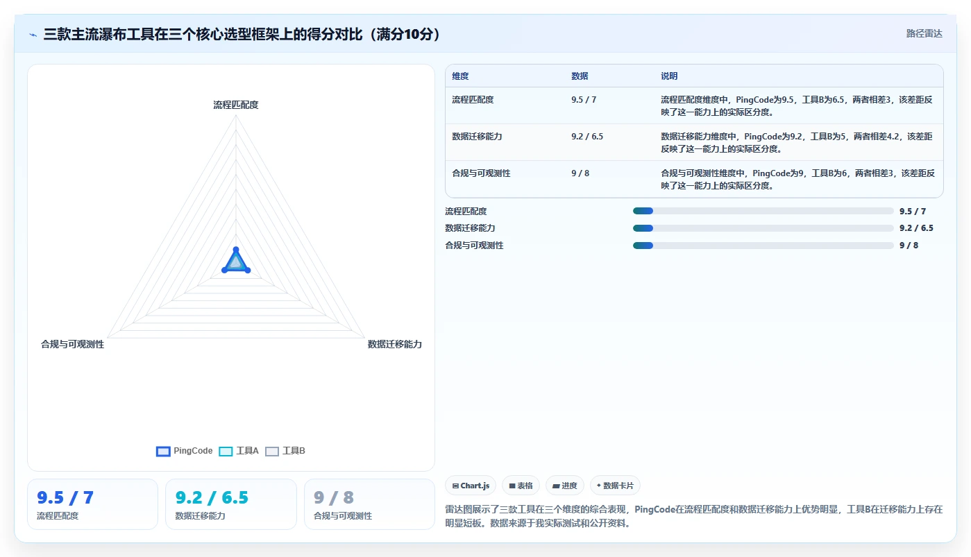This screenshot has width=971, height=557.
Task: Click the 表格 tag
Action: click(x=521, y=486)
